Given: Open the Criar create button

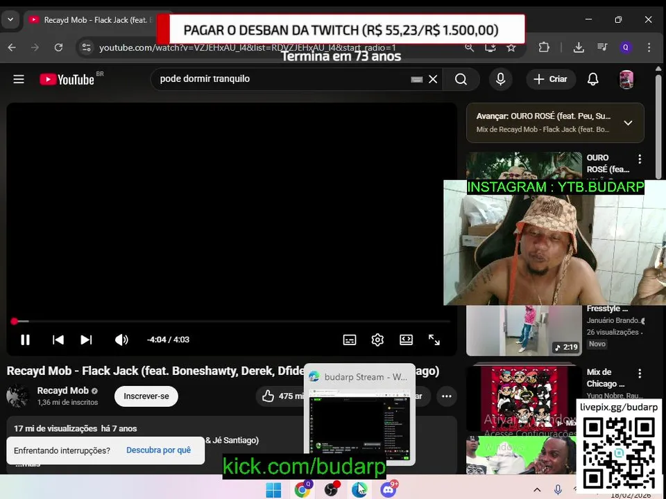Looking at the screenshot, I should tap(550, 79).
